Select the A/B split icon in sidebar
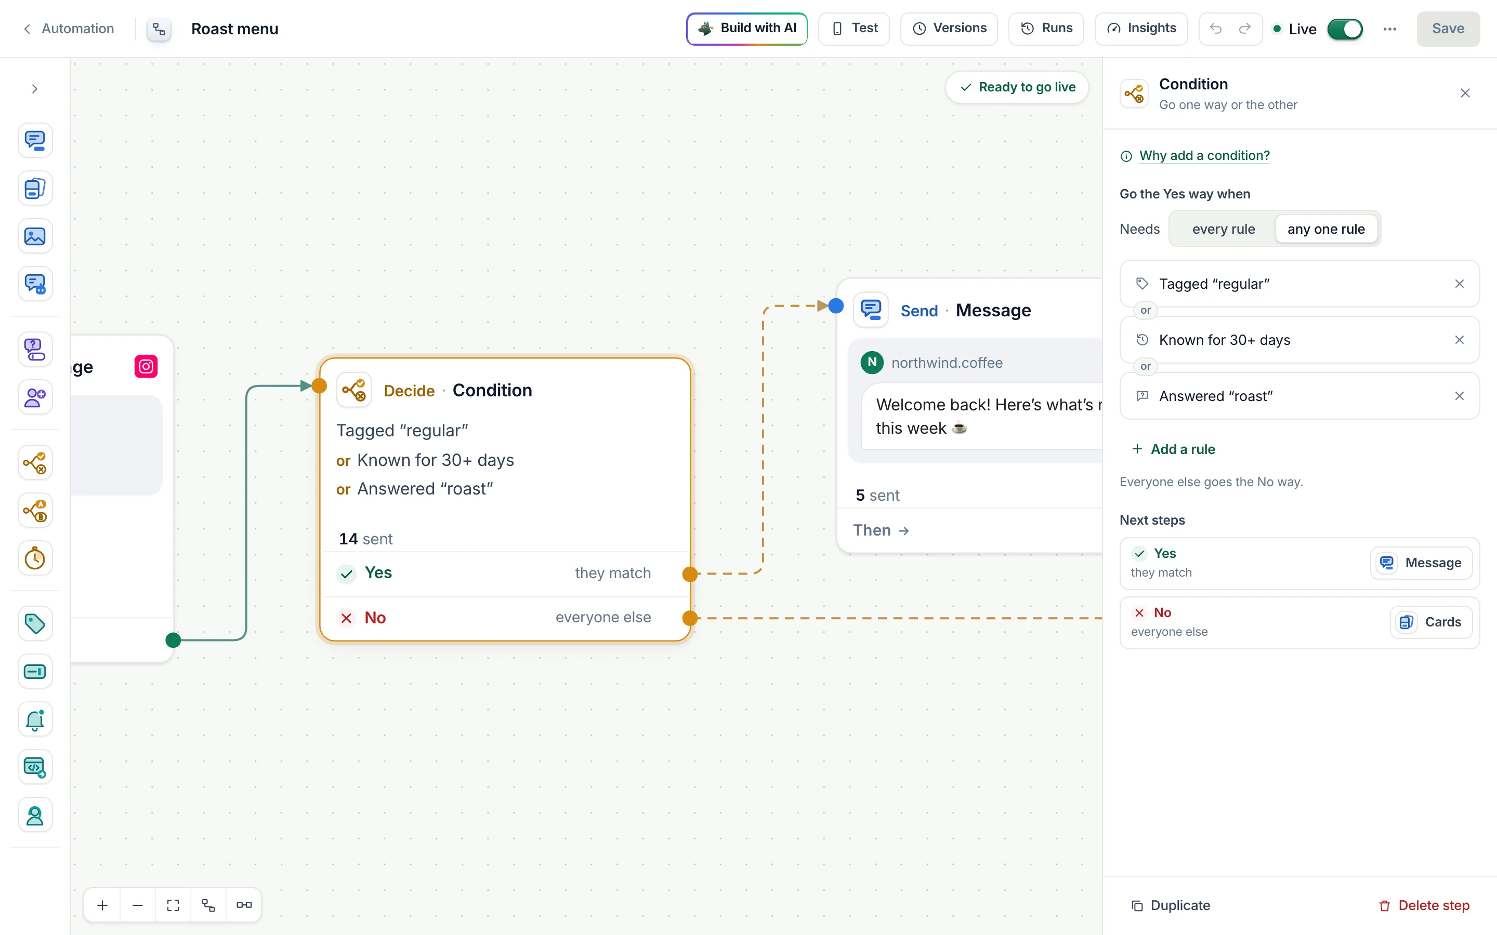The width and height of the screenshot is (1497, 935). tap(35, 510)
